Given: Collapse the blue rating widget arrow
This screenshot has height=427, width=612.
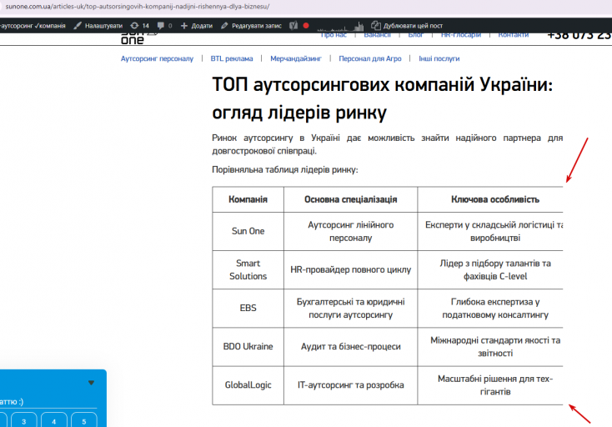Looking at the screenshot, I should [x=92, y=383].
